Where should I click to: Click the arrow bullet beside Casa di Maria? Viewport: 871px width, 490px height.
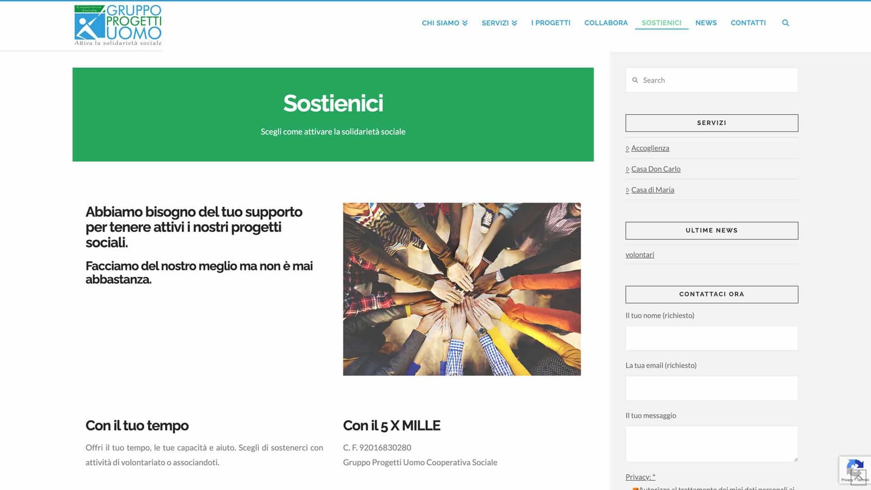coord(628,190)
